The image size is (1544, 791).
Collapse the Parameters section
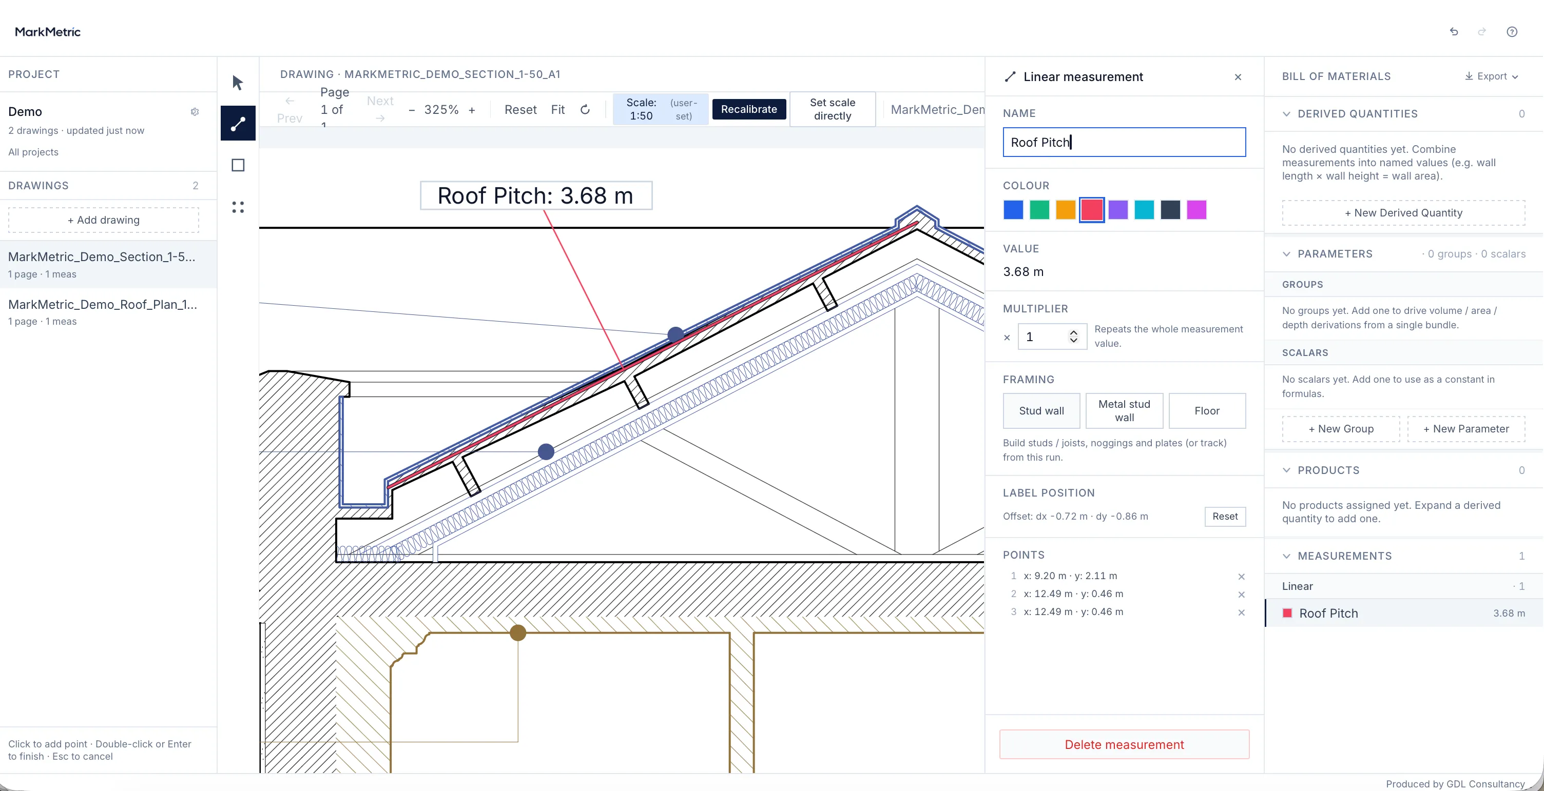[1286, 254]
